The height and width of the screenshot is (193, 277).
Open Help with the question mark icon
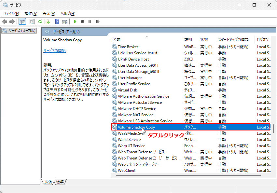(x=58, y=21)
